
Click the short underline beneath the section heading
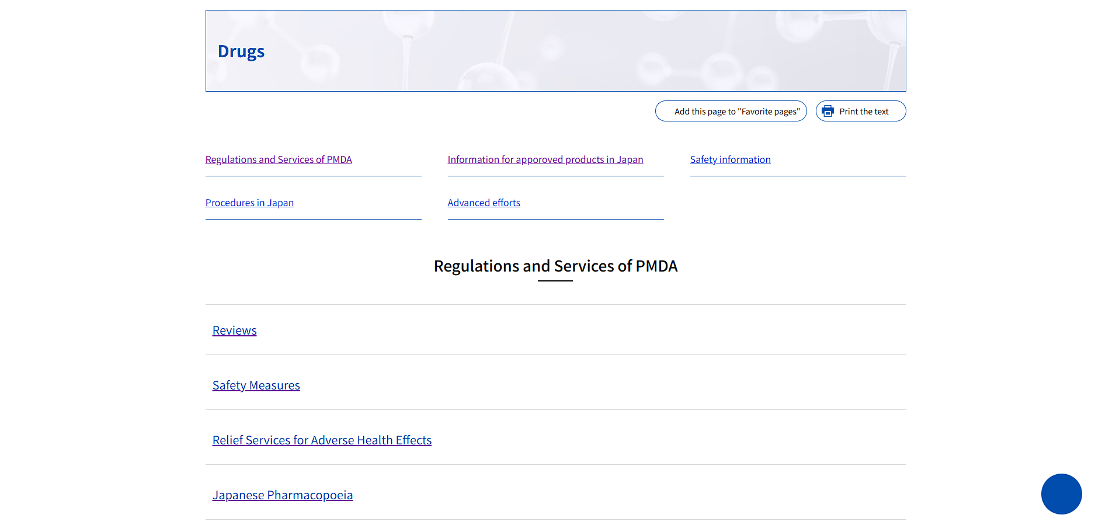click(555, 281)
